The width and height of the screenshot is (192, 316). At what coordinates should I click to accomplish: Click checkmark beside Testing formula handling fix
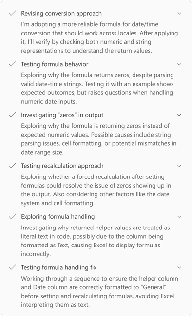(x=12, y=267)
